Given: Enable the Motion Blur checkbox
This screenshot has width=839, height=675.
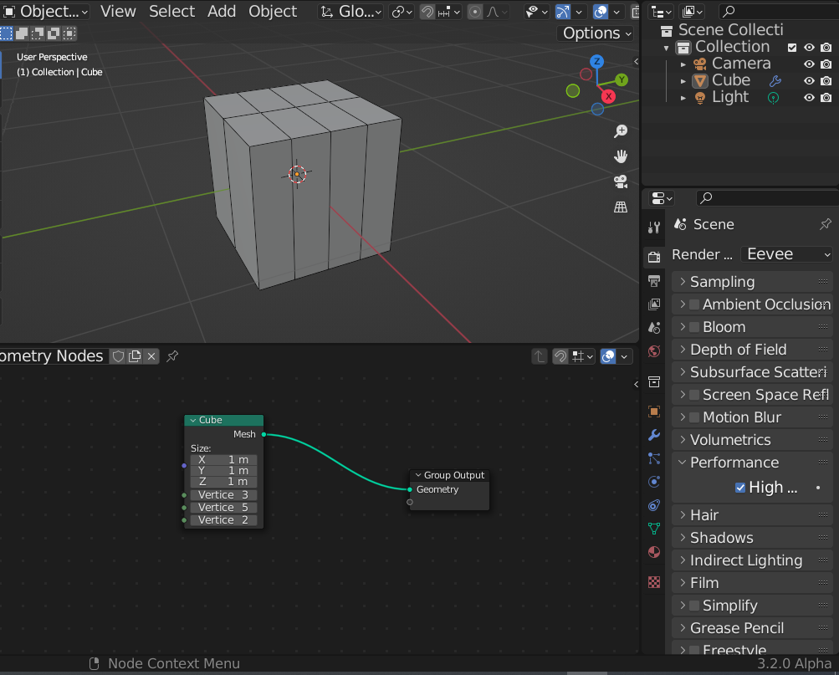Looking at the screenshot, I should click(x=694, y=417).
